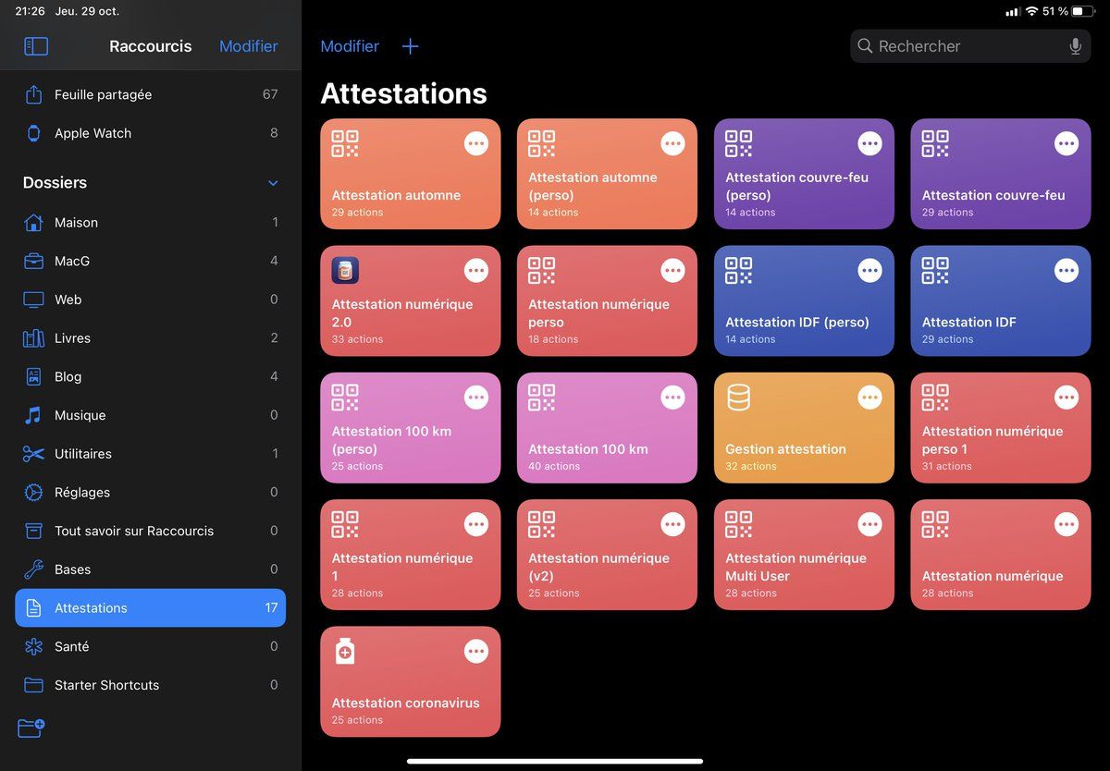Open Apple Watch shortcuts list
The height and width of the screenshot is (771, 1110).
(151, 133)
